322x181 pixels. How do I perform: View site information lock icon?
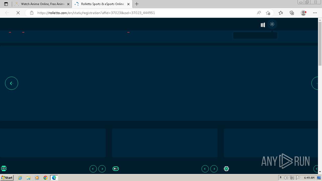coord(32,13)
